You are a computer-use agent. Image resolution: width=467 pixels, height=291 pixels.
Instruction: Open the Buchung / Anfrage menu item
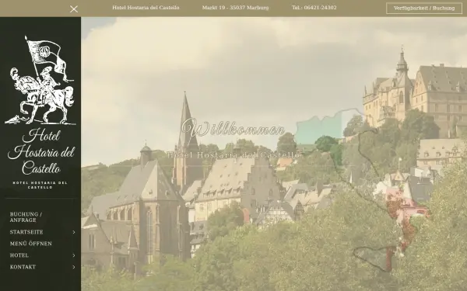(26, 217)
